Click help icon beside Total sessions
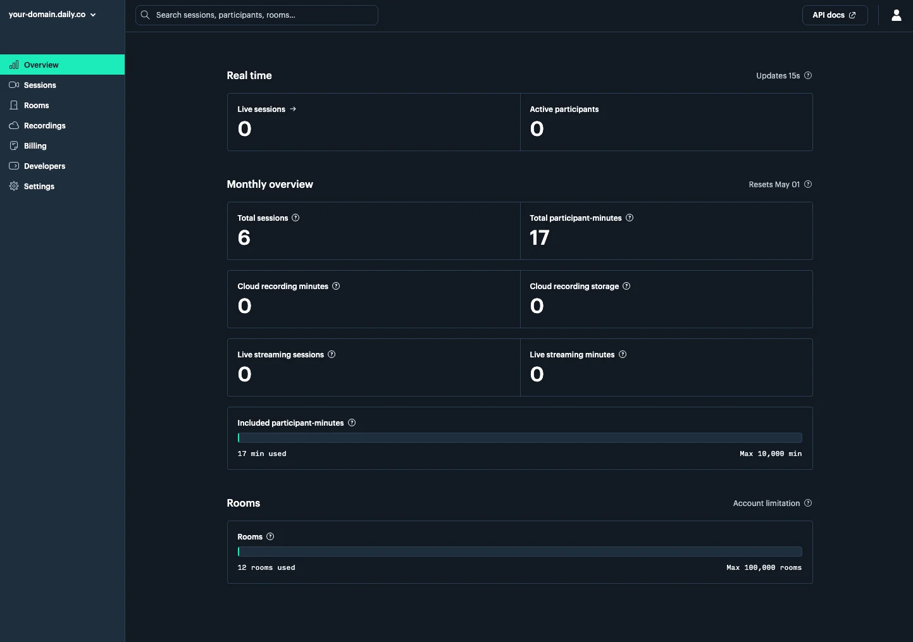 click(295, 218)
